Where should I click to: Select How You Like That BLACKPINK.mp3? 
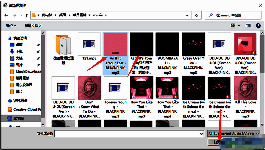pyautogui.click(x=141, y=97)
